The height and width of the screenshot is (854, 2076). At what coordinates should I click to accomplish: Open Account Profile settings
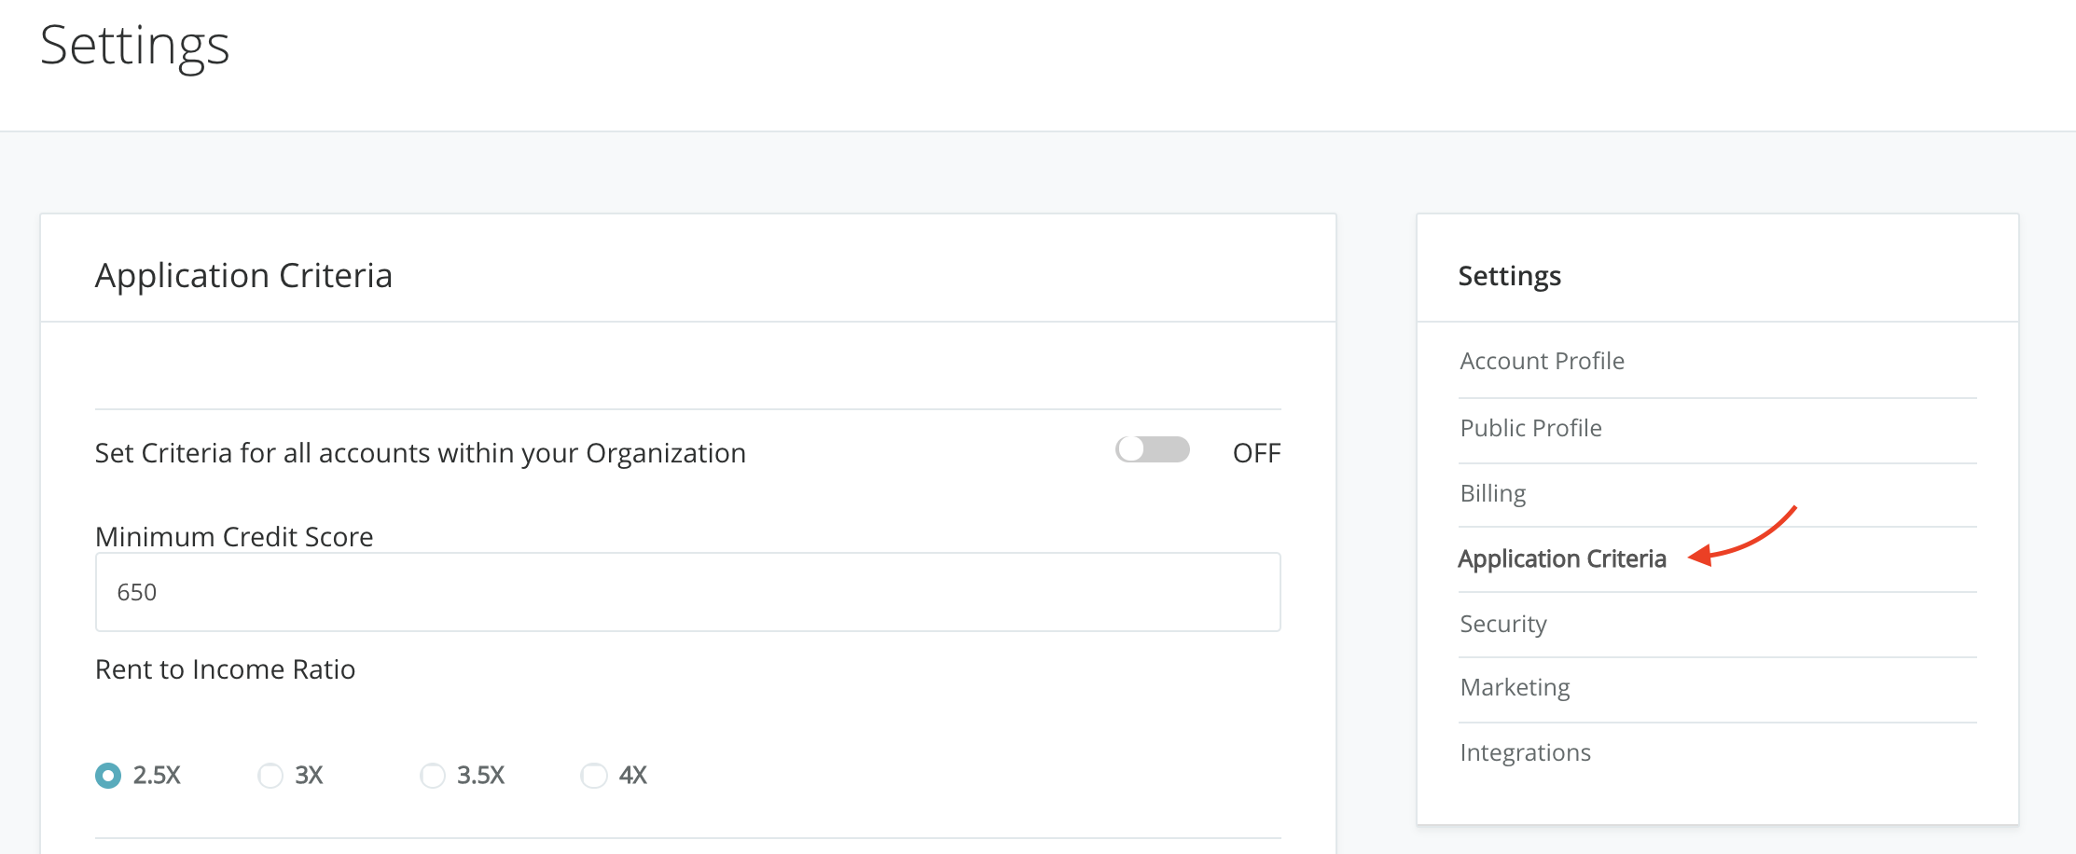(1542, 361)
